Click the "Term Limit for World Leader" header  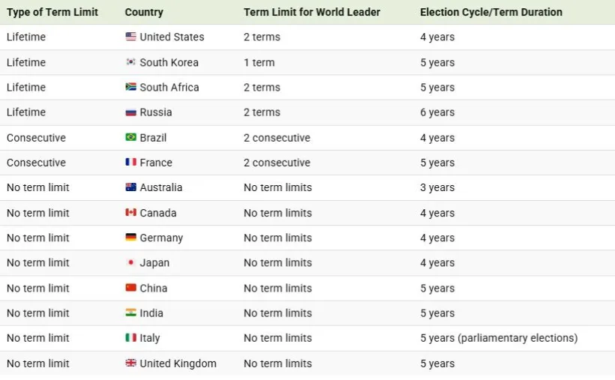pos(311,12)
